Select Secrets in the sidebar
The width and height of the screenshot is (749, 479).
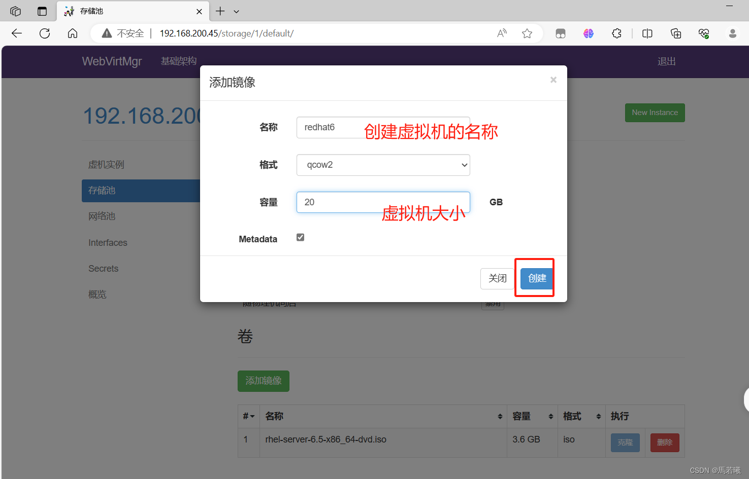(103, 269)
